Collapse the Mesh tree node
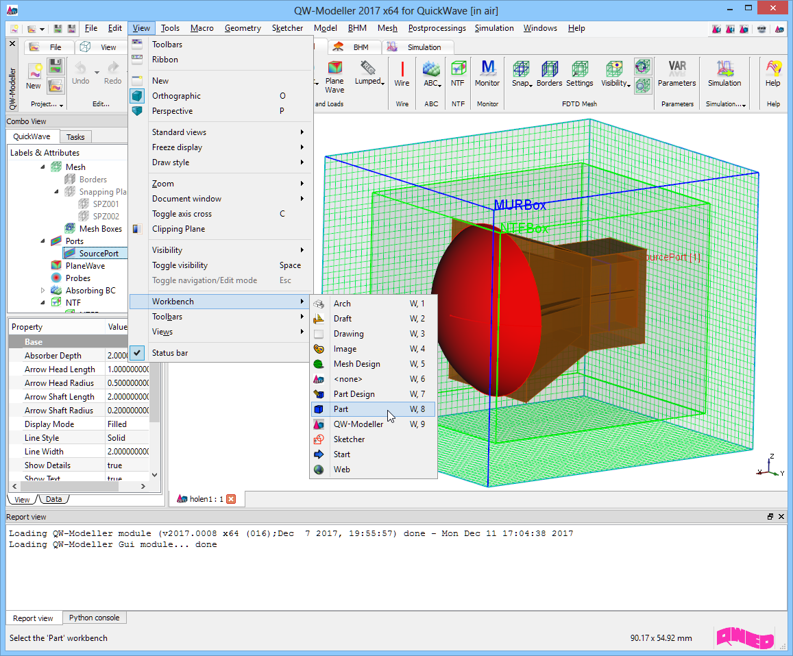Viewport: 793px width, 656px height. coord(42,167)
